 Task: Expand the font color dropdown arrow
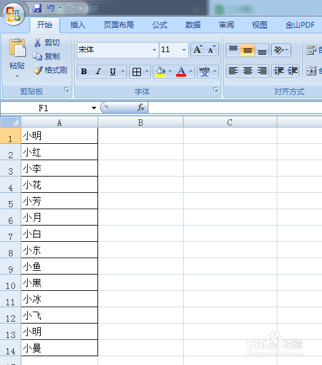191,72
